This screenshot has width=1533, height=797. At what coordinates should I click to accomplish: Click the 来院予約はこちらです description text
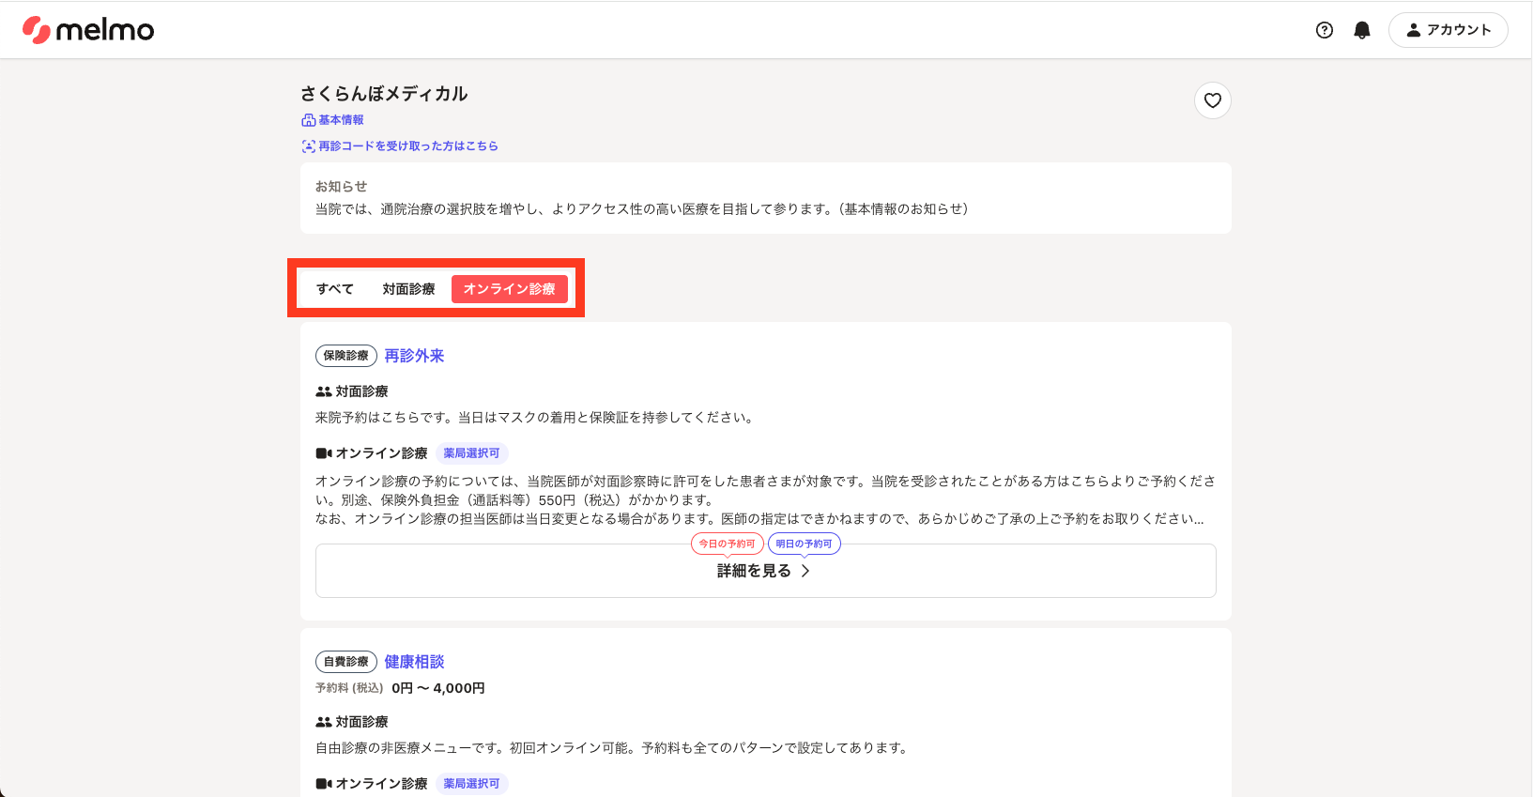pyautogui.click(x=537, y=418)
